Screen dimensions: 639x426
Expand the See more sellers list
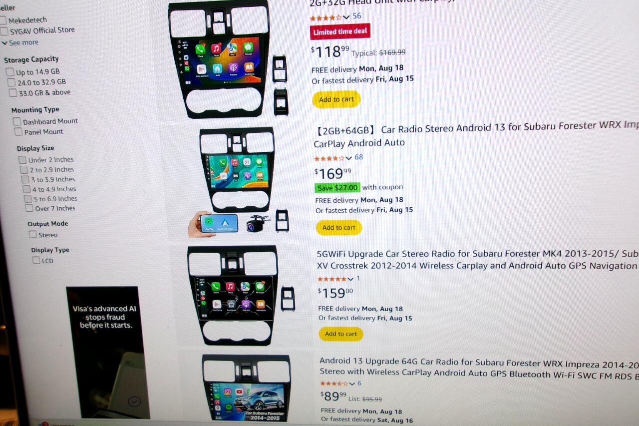pyautogui.click(x=20, y=43)
